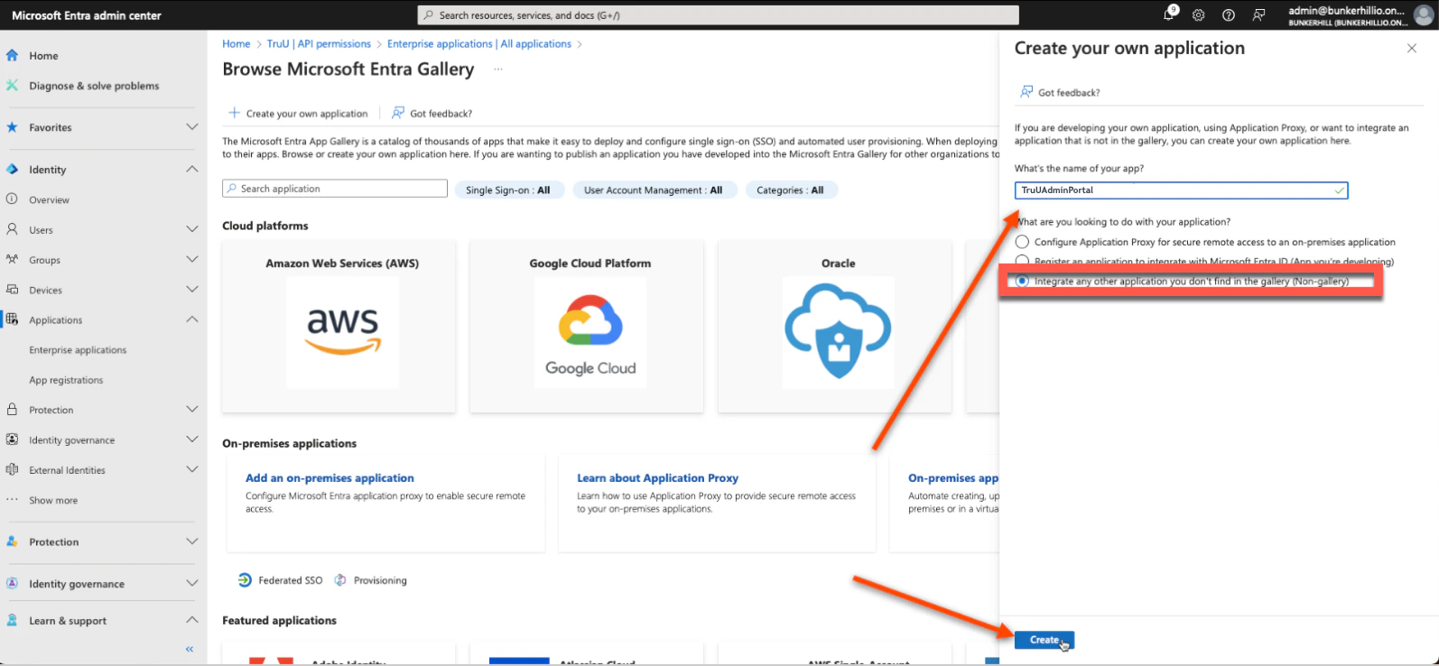Open the User Account Management filter pill
Image resolution: width=1439 pixels, height=666 pixels.
[654, 190]
